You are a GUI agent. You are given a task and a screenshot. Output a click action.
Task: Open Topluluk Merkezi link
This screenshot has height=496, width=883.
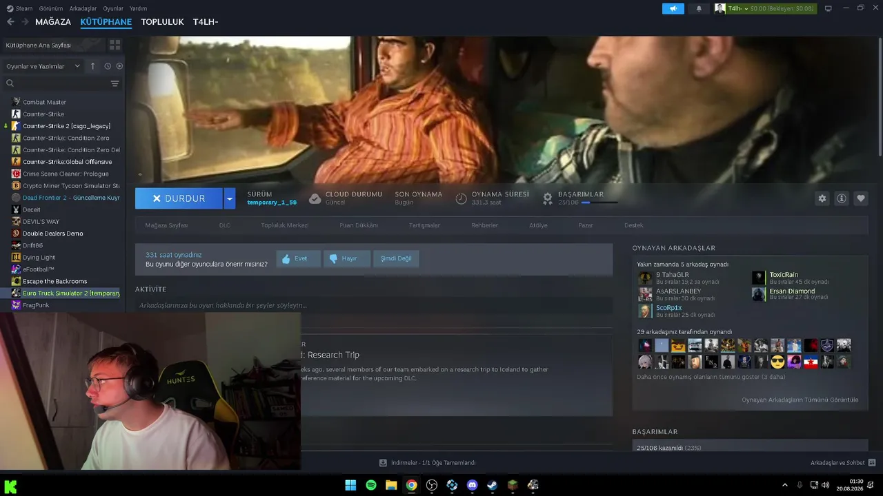point(284,225)
